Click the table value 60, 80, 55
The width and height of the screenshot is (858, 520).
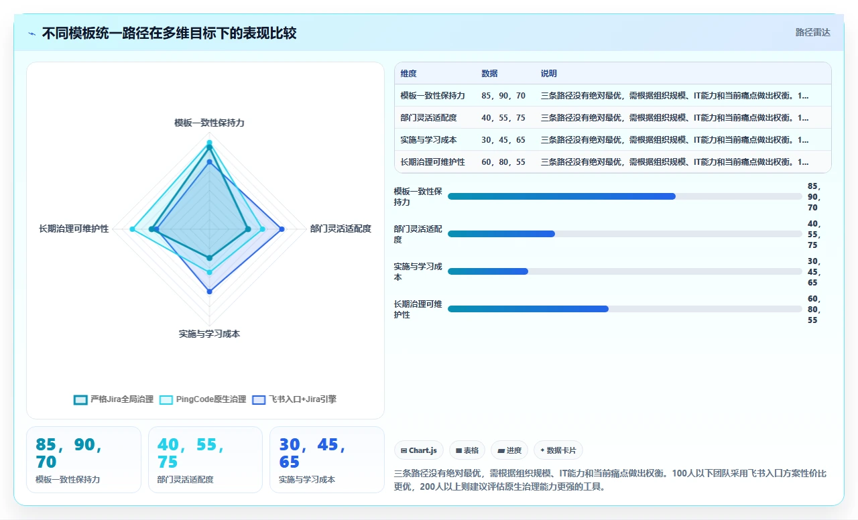(x=503, y=162)
